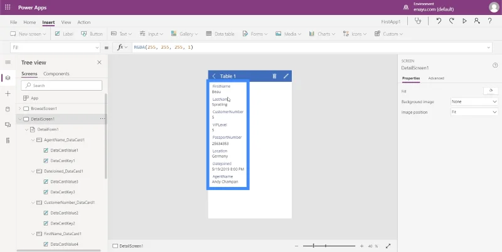The image size is (502, 252).
Task: Insert a Data table
Action: 220,34
